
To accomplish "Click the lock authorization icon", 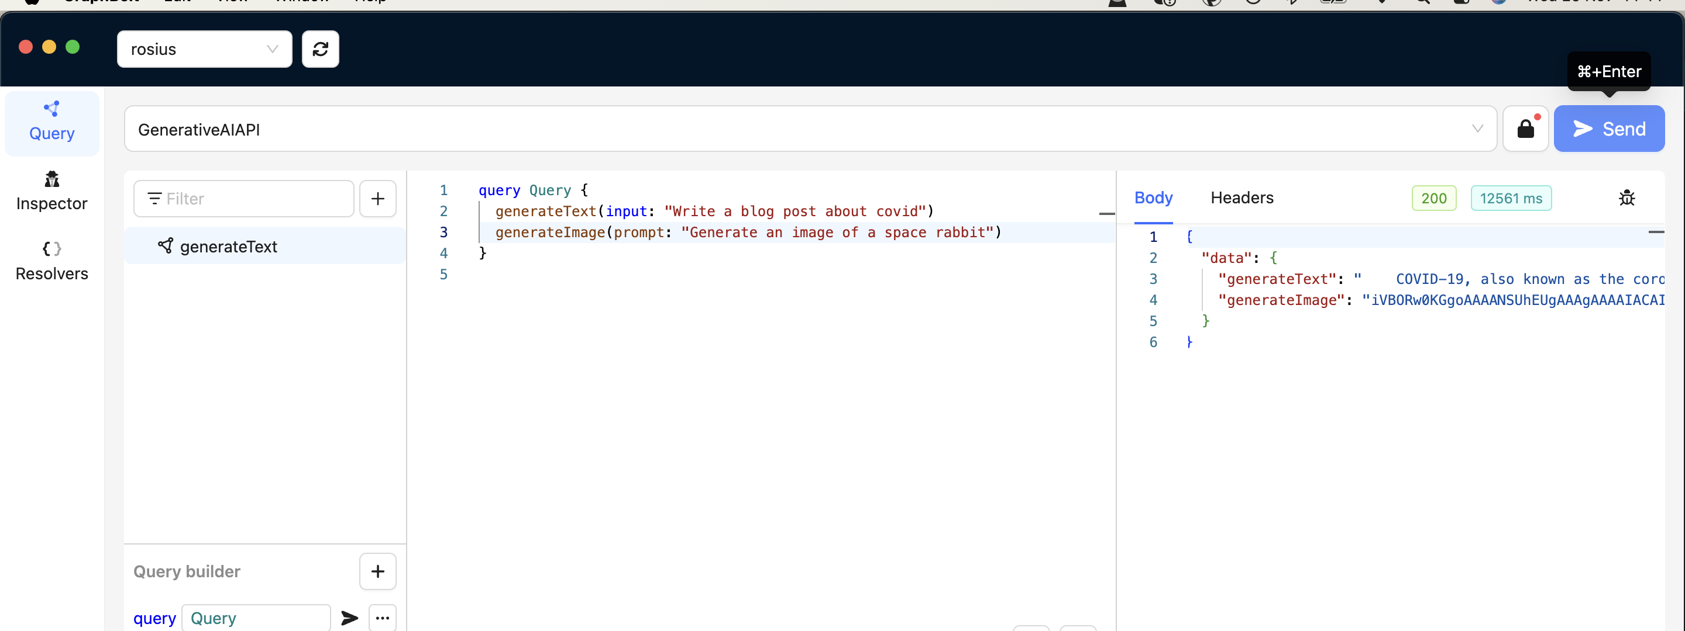I will tap(1525, 129).
